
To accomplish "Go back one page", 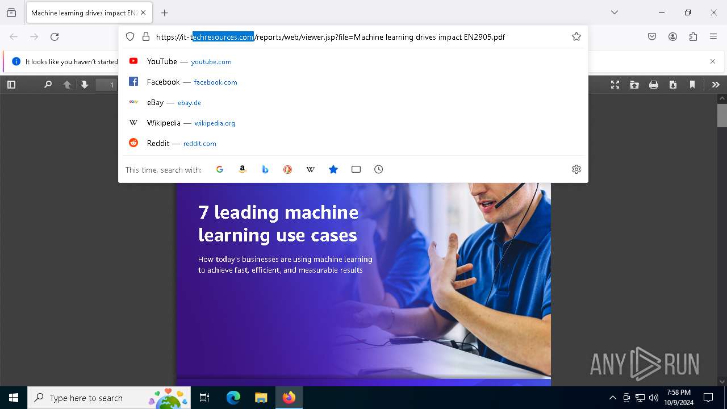I will click(x=14, y=37).
